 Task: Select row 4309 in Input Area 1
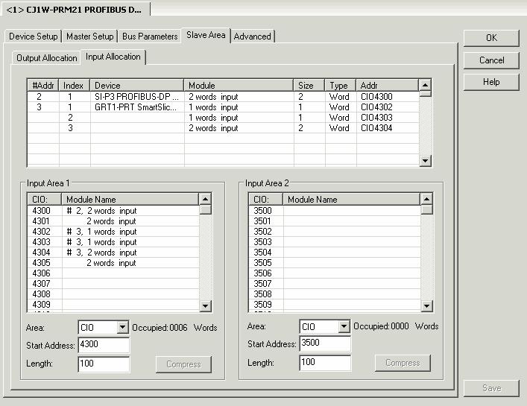tap(113, 304)
